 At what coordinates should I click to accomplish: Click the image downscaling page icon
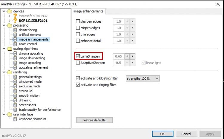click(x=15, y=58)
